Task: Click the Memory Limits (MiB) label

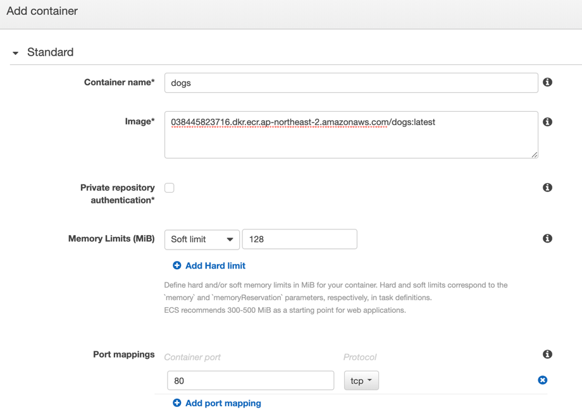Action: click(x=111, y=238)
